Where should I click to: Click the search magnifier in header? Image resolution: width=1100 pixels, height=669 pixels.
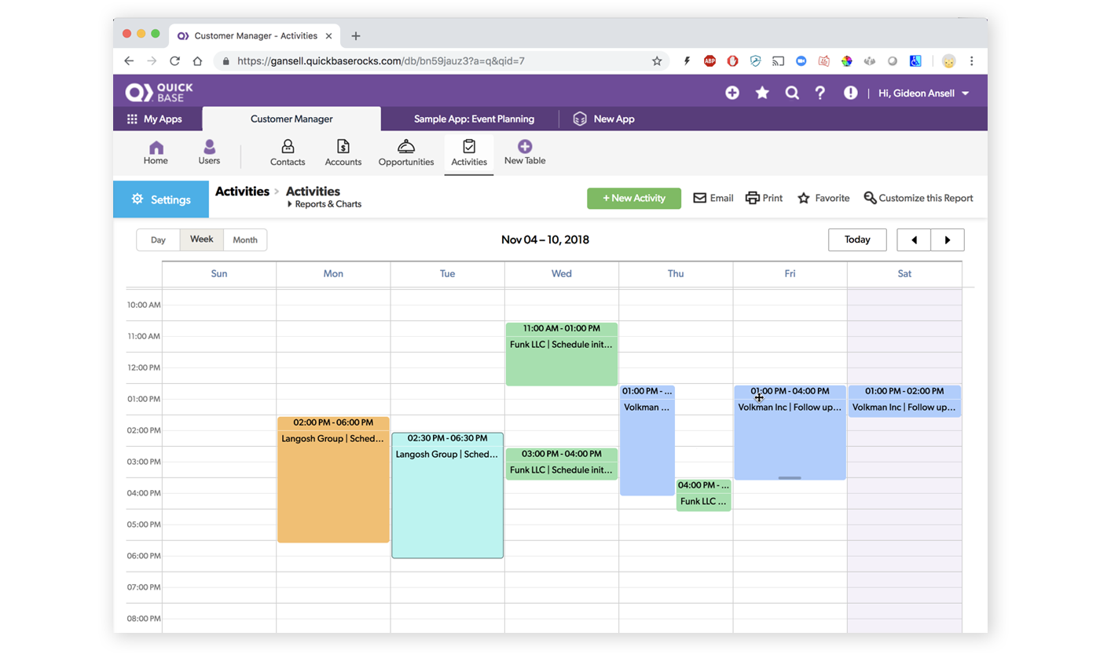click(x=792, y=93)
